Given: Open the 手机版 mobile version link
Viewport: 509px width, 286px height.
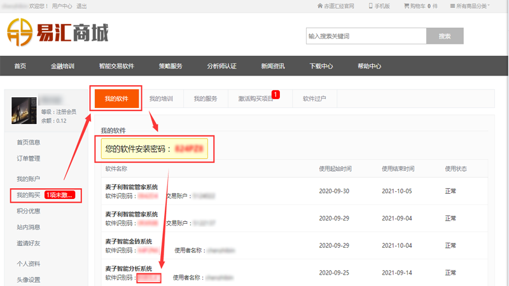Looking at the screenshot, I should point(379,6).
